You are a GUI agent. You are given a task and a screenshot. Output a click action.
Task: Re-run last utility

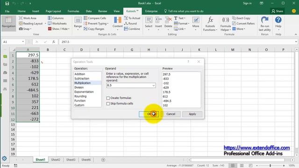[x=264, y=24]
